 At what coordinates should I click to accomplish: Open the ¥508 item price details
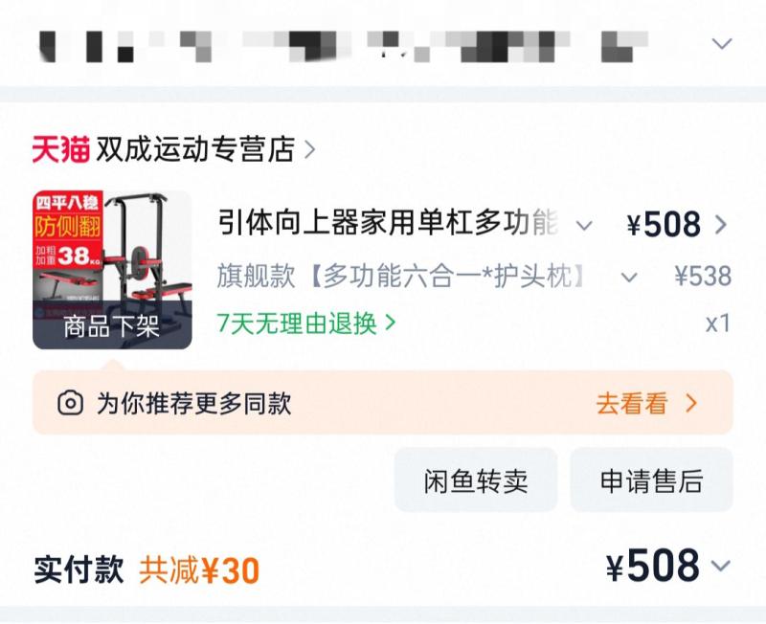click(x=664, y=225)
